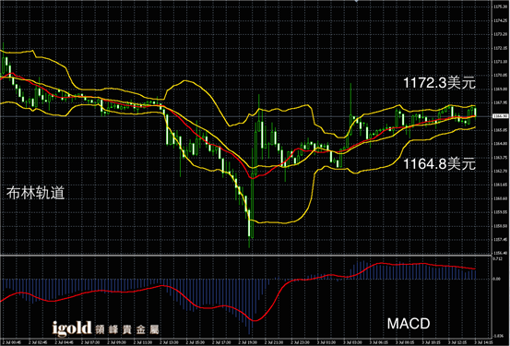Select the MACD label text
Viewport: 510px width, 346px height.
point(409,324)
